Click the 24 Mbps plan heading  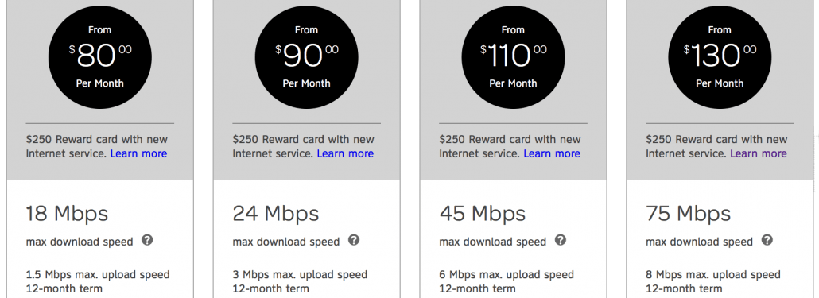pyautogui.click(x=276, y=214)
